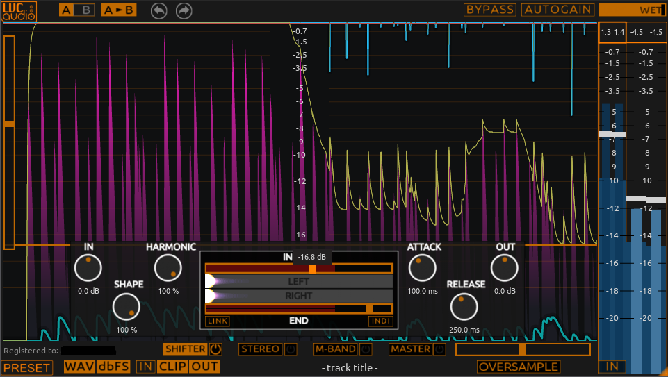The image size is (668, 377).
Task: Toggle the M-BAND power icon
Action: [366, 349]
